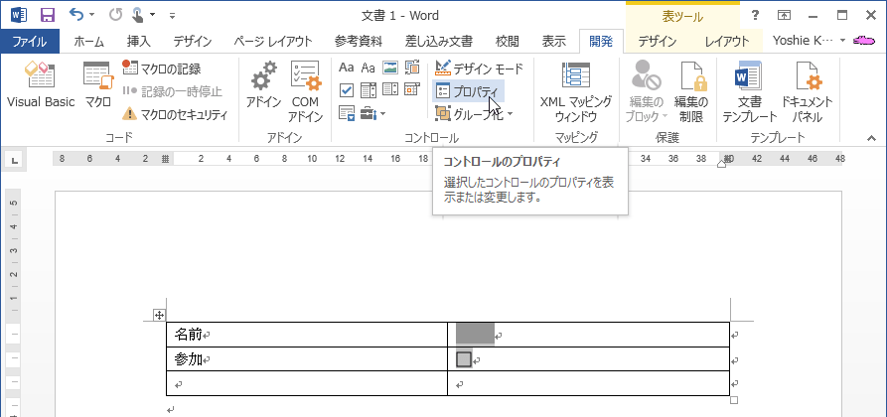Open the ファイル tab
This screenshot has width=887, height=417.
coord(30,41)
